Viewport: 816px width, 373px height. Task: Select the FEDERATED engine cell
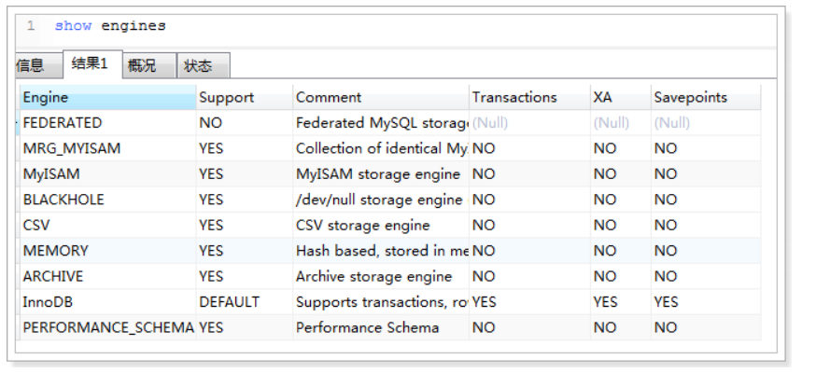point(108,123)
